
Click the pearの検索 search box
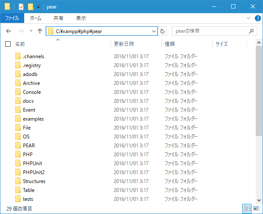click(215, 31)
